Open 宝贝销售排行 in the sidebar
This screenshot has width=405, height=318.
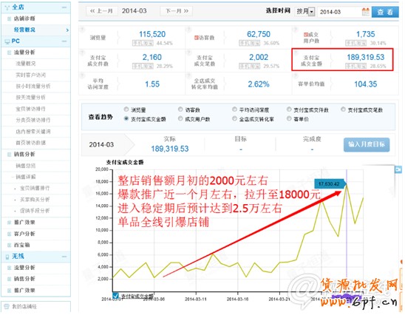(35, 189)
